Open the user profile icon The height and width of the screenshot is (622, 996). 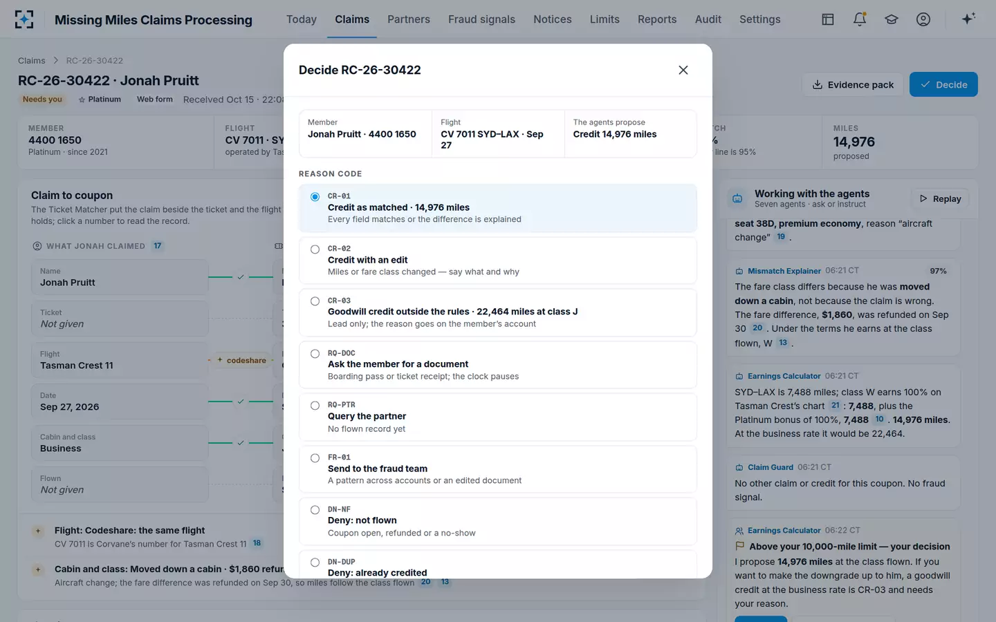[923, 19]
